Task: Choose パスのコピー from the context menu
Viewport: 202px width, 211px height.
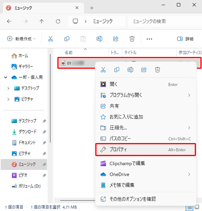Action: (145, 139)
